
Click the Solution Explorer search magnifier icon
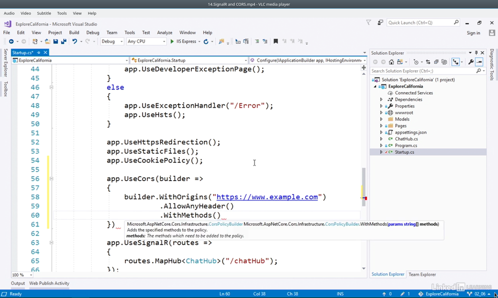click(x=479, y=71)
